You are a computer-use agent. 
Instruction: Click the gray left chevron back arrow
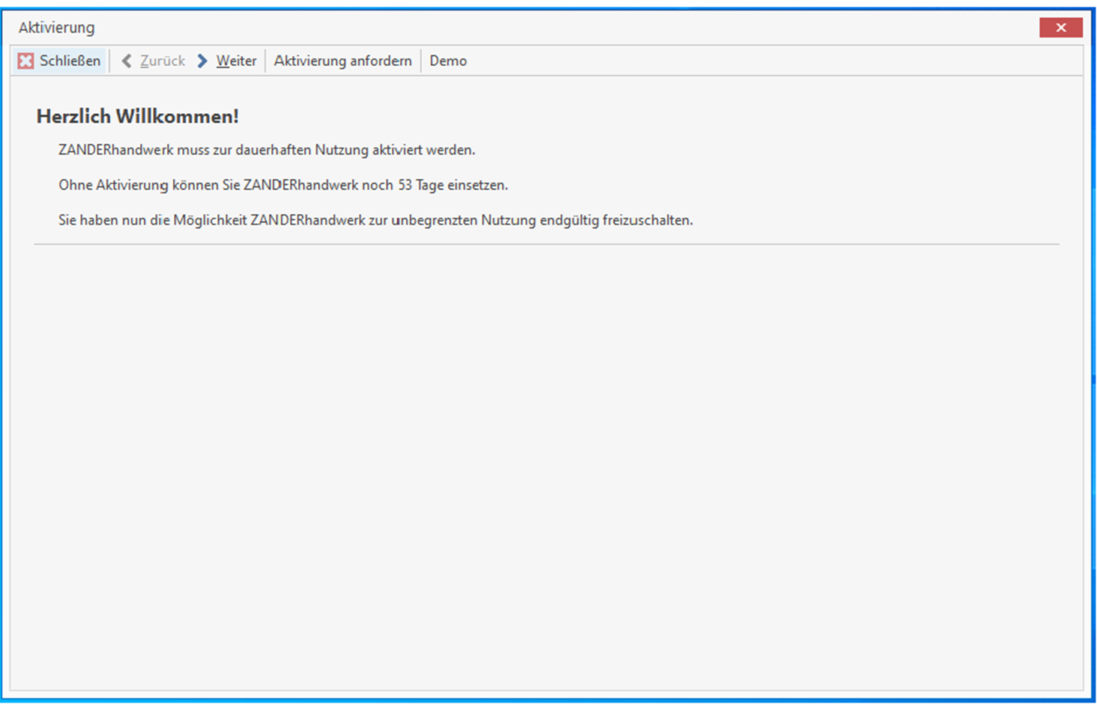127,61
